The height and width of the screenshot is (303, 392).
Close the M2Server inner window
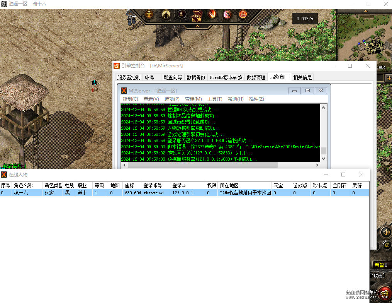pos(321,91)
